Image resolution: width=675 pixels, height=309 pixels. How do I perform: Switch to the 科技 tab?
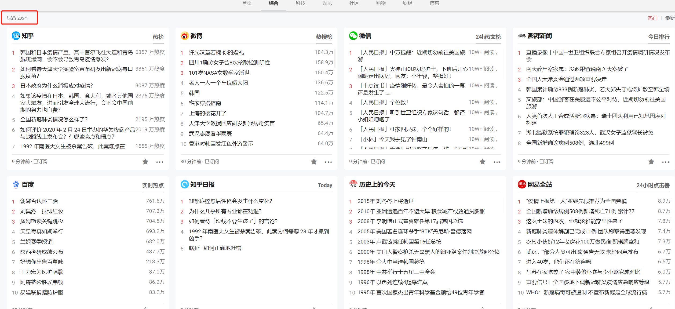300,3
